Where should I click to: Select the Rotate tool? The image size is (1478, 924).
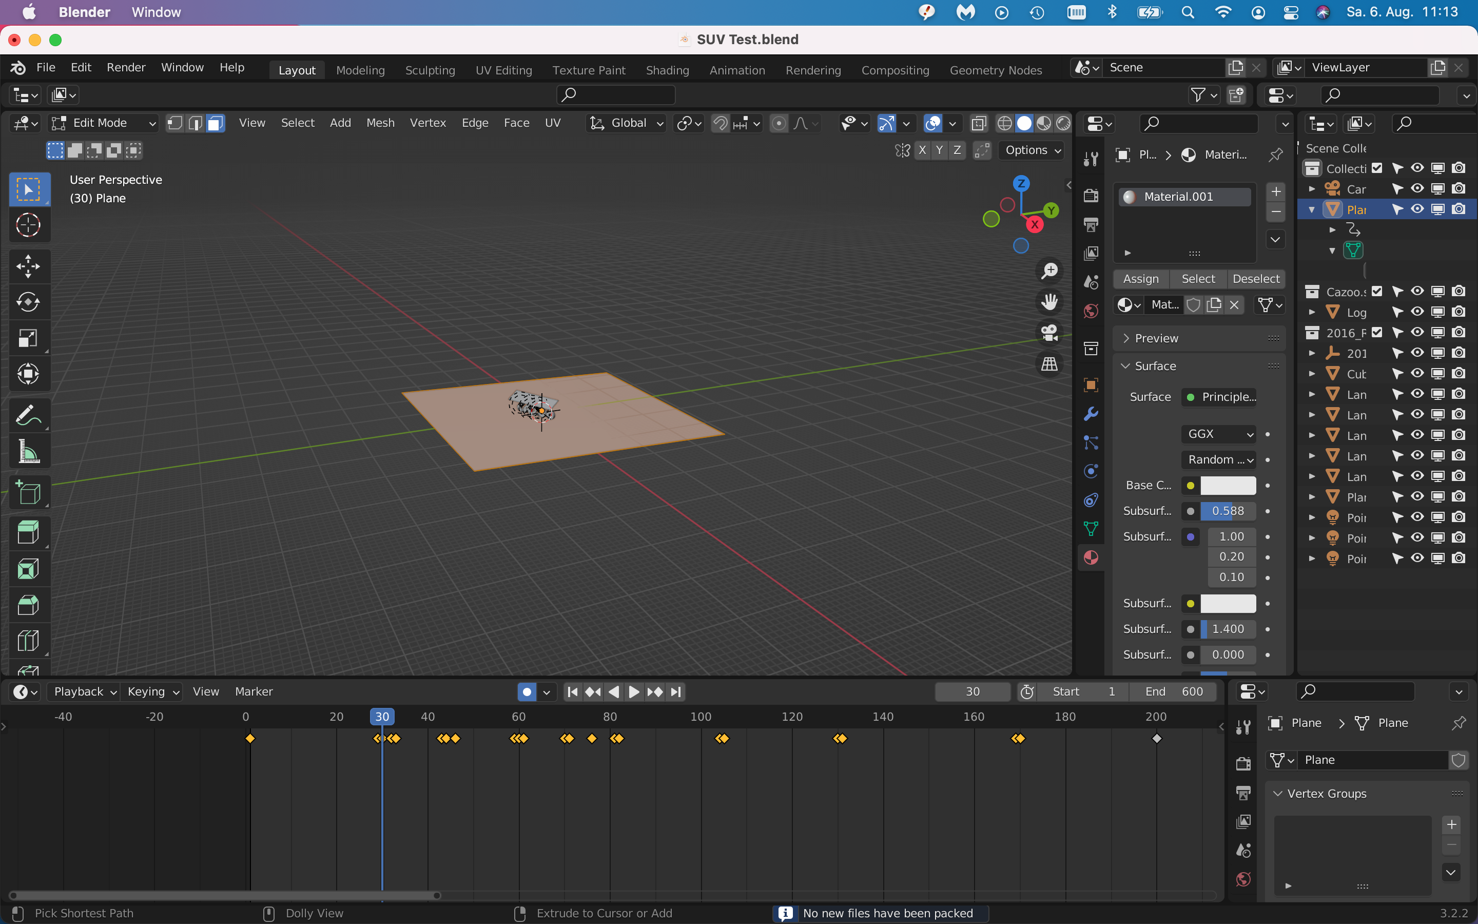(28, 302)
